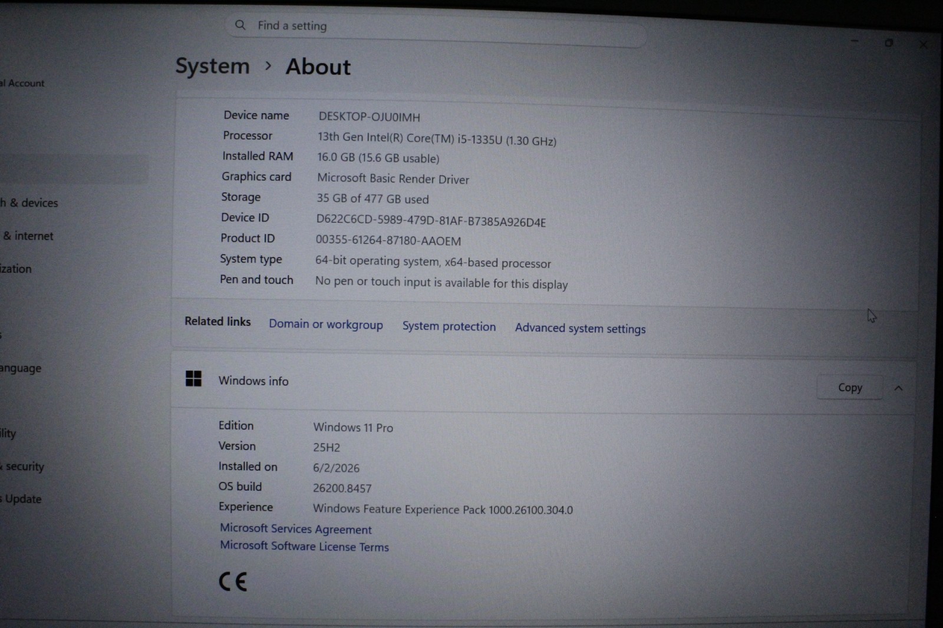Screen dimensions: 943x628
Task: Open Microsoft Services Agreement link
Action: (296, 528)
